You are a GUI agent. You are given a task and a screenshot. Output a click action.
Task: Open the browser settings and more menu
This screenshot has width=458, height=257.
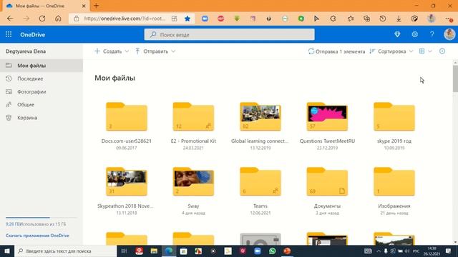point(449,19)
